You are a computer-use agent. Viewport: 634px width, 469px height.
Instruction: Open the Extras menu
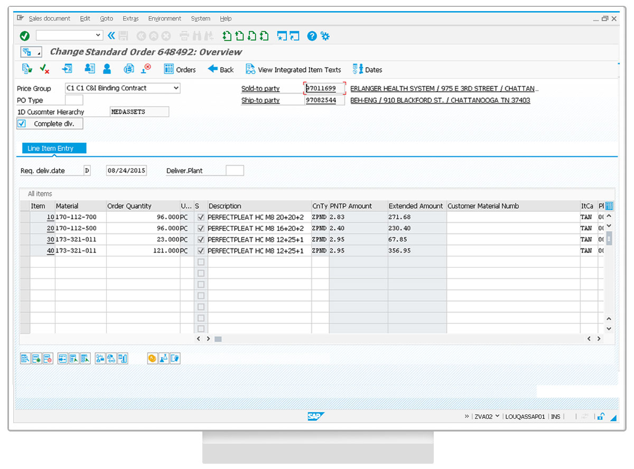[130, 18]
